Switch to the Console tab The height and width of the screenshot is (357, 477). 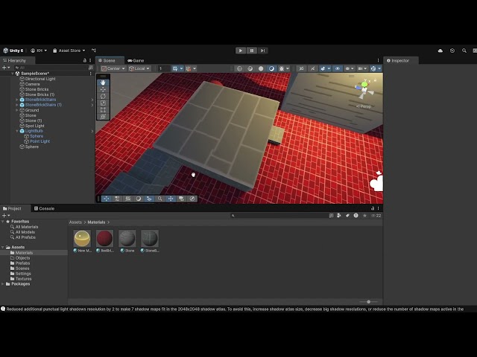pos(45,208)
